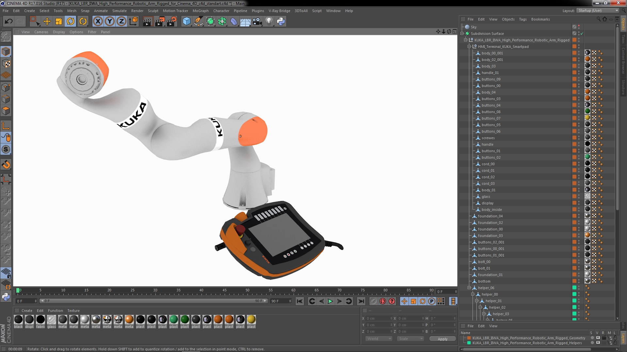Go to end of animation

tap(361, 301)
